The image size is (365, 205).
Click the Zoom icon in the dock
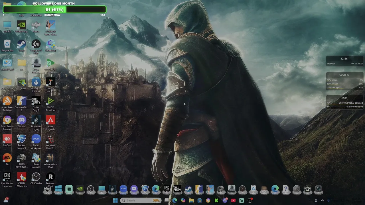coord(123,189)
